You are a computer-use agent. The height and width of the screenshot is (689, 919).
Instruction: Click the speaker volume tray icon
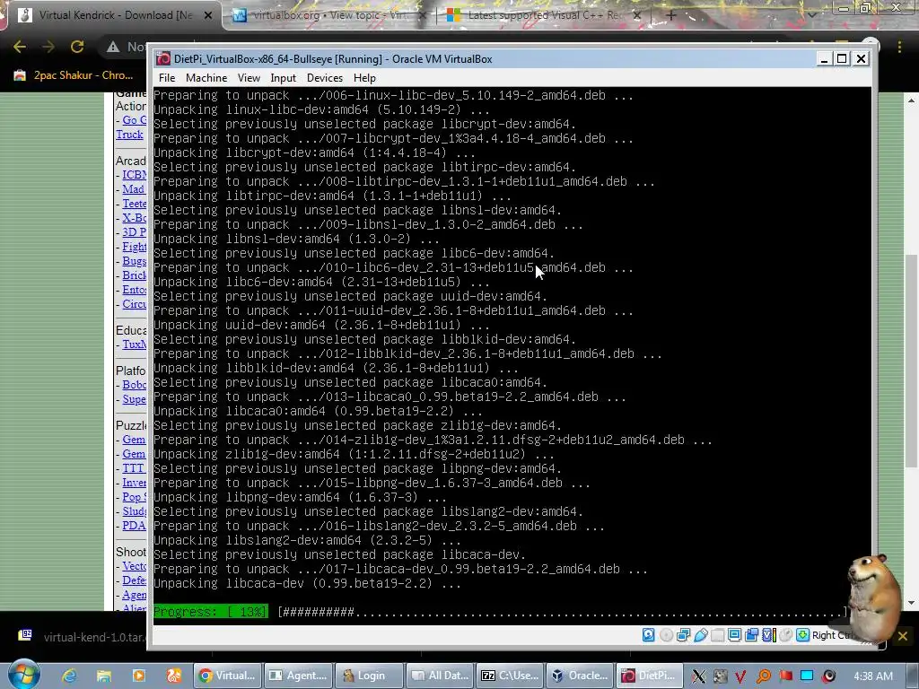(828, 676)
